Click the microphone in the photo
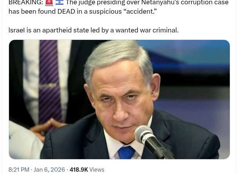The image size is (238, 174). (x=153, y=142)
